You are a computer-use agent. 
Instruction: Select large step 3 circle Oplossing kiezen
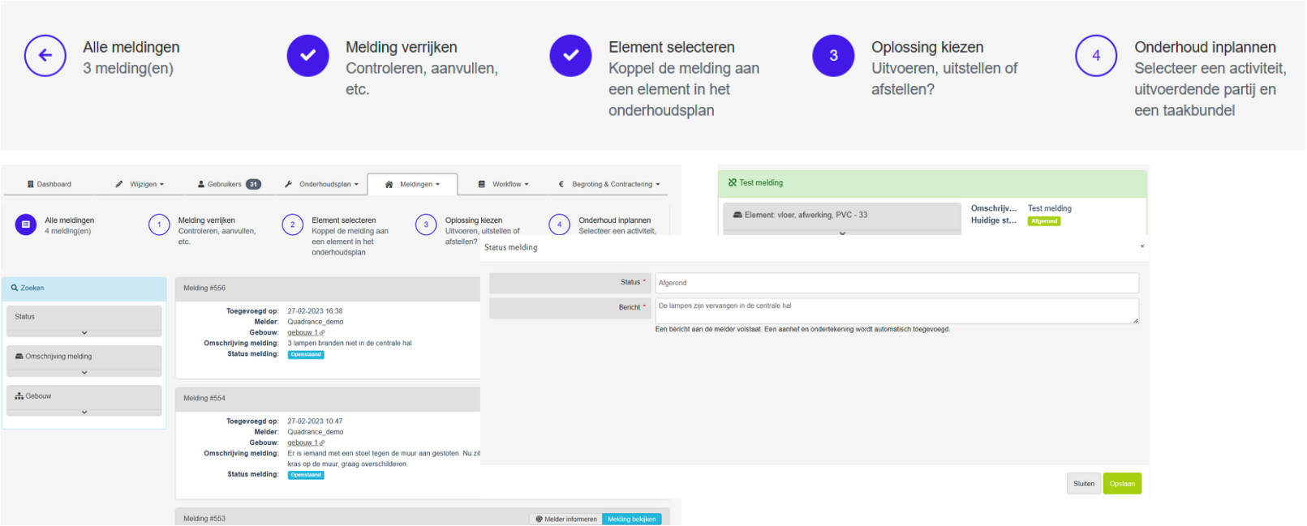tap(833, 56)
